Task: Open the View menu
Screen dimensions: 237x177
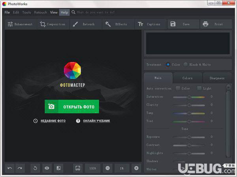Action: [54, 12]
